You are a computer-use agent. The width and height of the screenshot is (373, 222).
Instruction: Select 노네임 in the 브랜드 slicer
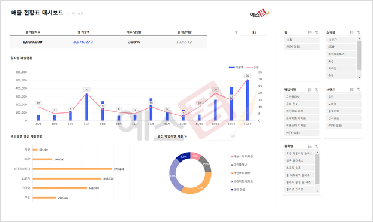point(344,104)
